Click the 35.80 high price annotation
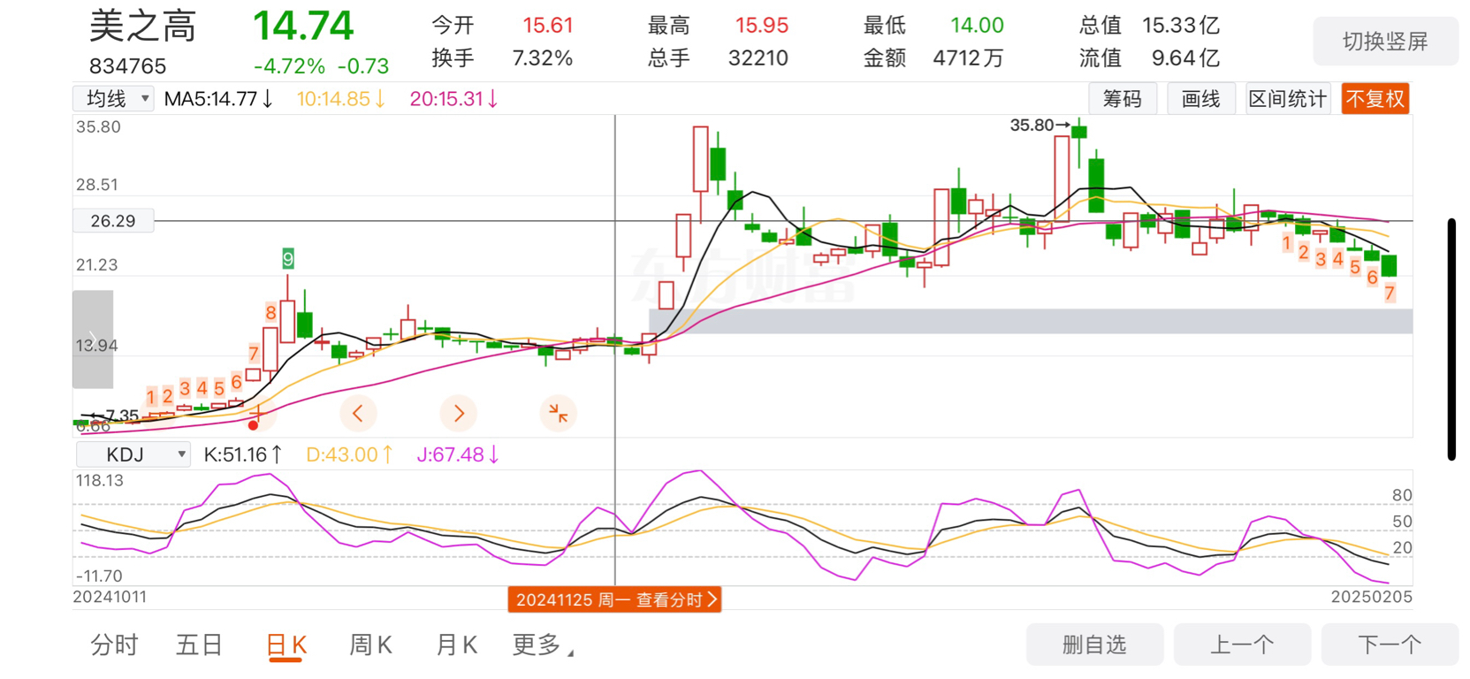This screenshot has height=679, width=1470. click(x=1040, y=126)
